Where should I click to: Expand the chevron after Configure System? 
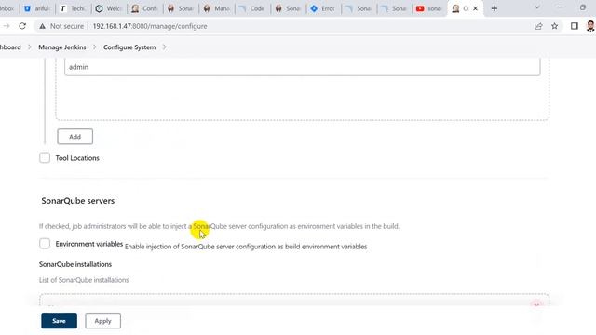[x=164, y=47]
